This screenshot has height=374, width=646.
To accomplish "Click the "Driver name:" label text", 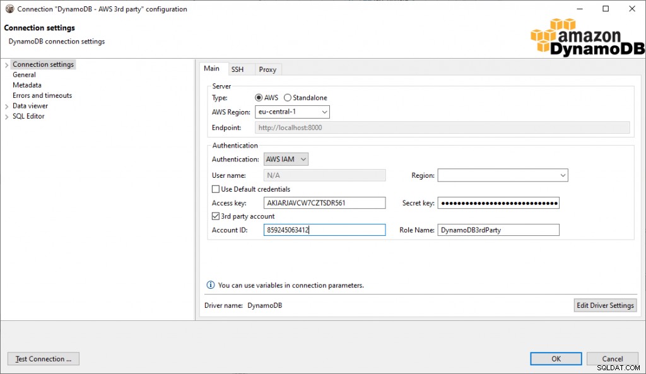I will [x=223, y=305].
